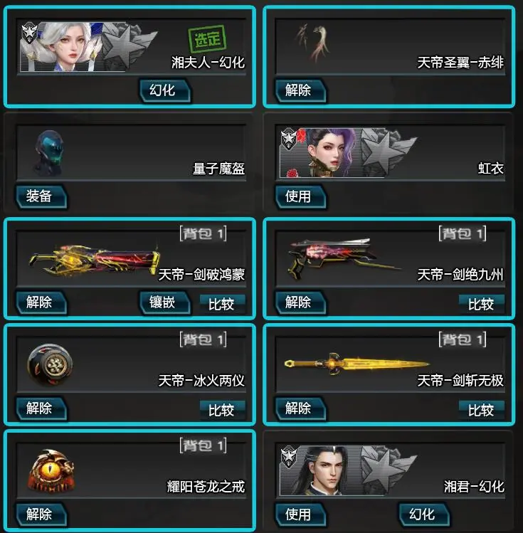Click 幻化 button for 湘君
This screenshot has height=533, width=523.
click(x=424, y=514)
